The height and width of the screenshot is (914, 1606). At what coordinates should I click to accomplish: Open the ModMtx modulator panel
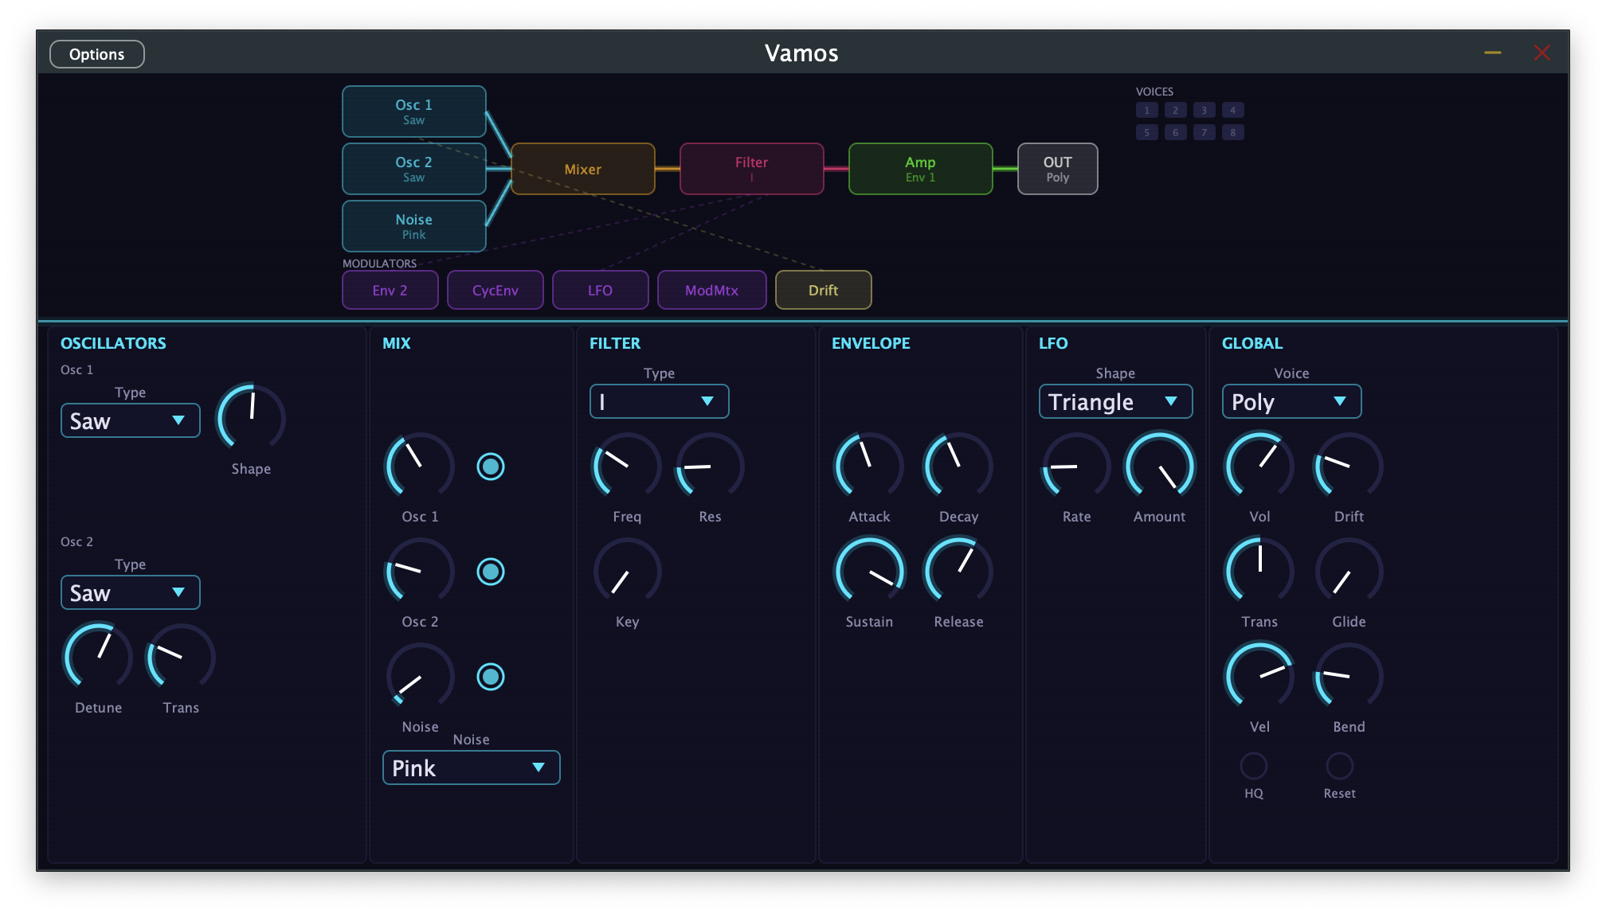coord(711,289)
